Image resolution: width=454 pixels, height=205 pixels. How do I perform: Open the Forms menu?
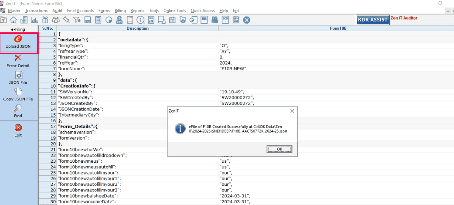104,11
